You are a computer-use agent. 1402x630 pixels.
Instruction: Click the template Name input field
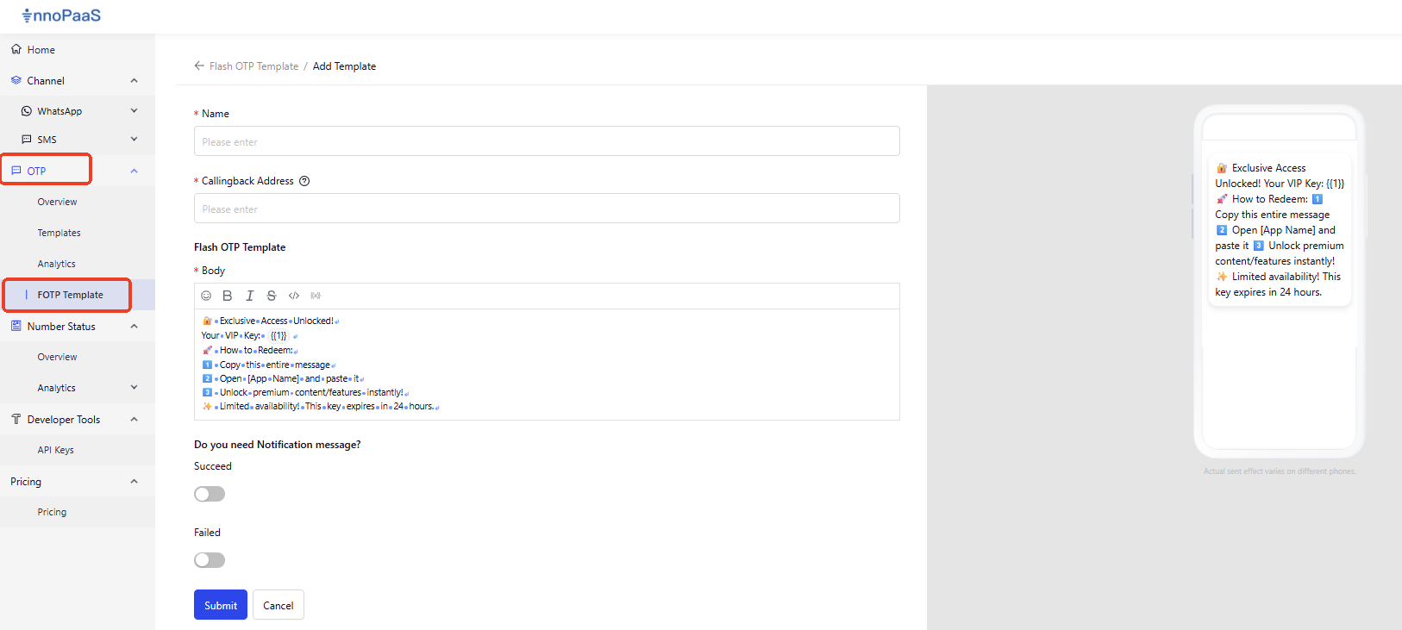[547, 141]
